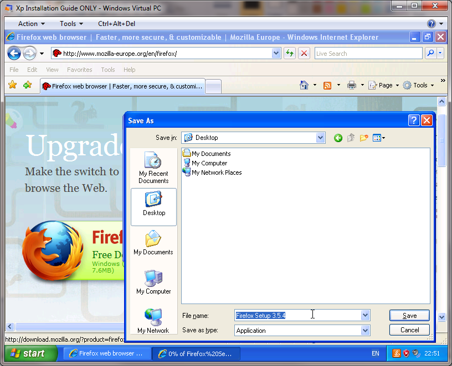Open the Views menu icon in Save As
This screenshot has width=452, height=366.
(379, 138)
